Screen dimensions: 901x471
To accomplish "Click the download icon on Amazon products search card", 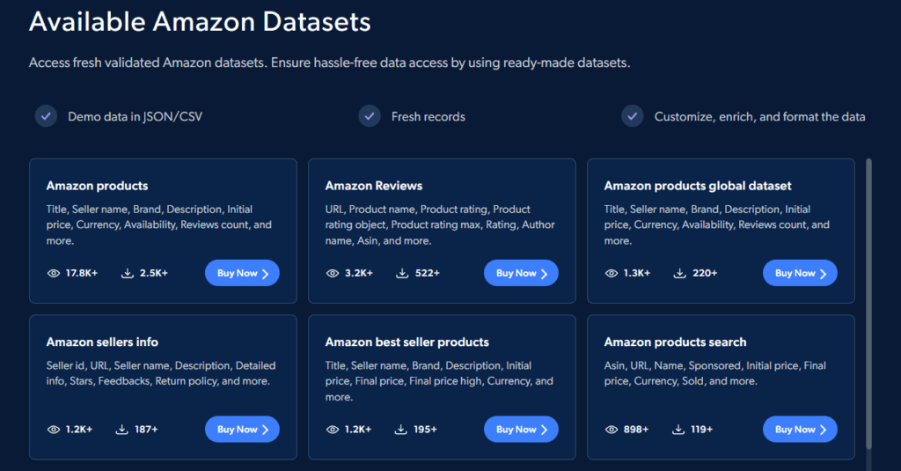I will coord(678,430).
